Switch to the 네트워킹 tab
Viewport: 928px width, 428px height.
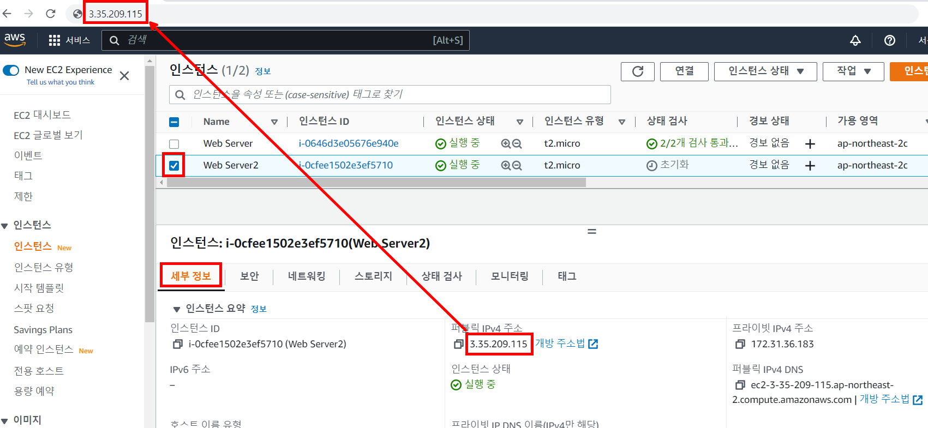point(307,276)
